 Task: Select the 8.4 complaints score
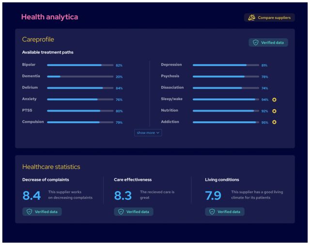31,196
